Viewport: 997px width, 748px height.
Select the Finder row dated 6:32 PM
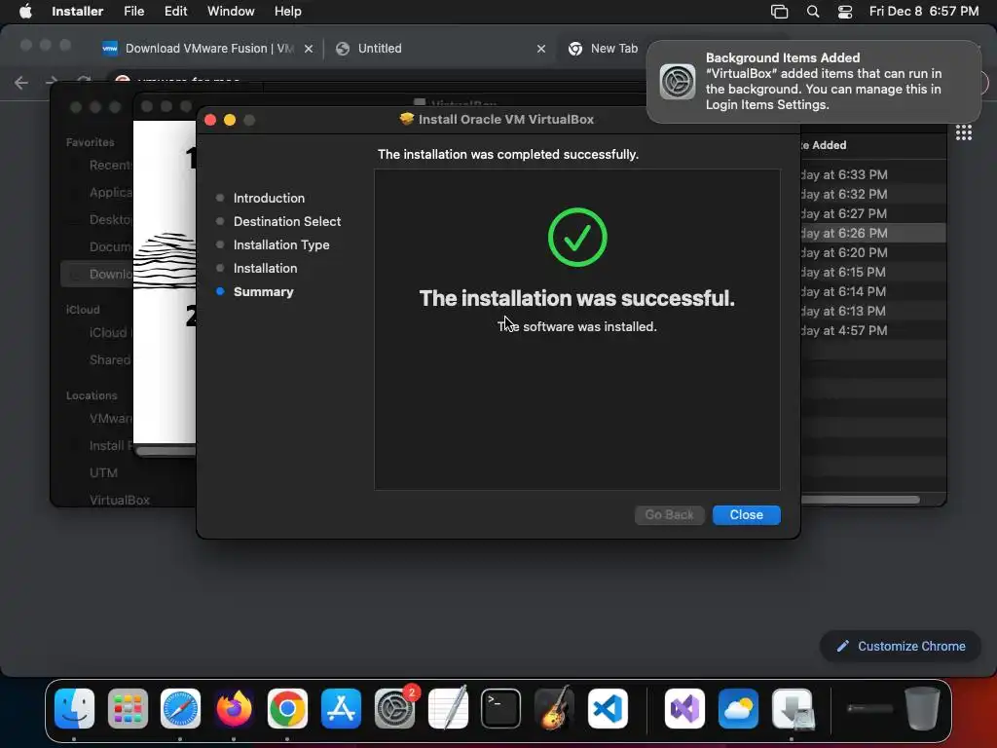(x=873, y=194)
